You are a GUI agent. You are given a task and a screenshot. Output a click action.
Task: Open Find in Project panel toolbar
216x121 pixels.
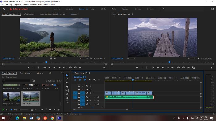46,110
